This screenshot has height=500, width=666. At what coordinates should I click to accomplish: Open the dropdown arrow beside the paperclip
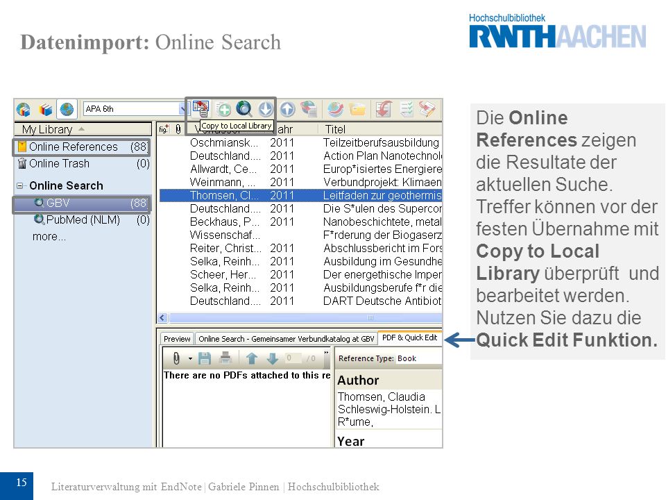tap(190, 359)
